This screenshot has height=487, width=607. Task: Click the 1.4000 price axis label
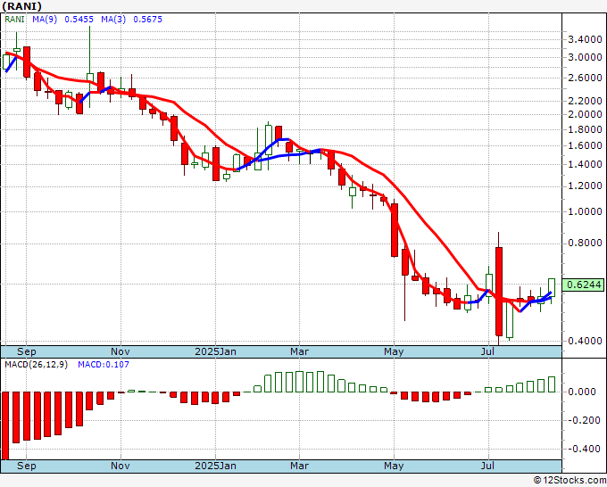point(585,164)
